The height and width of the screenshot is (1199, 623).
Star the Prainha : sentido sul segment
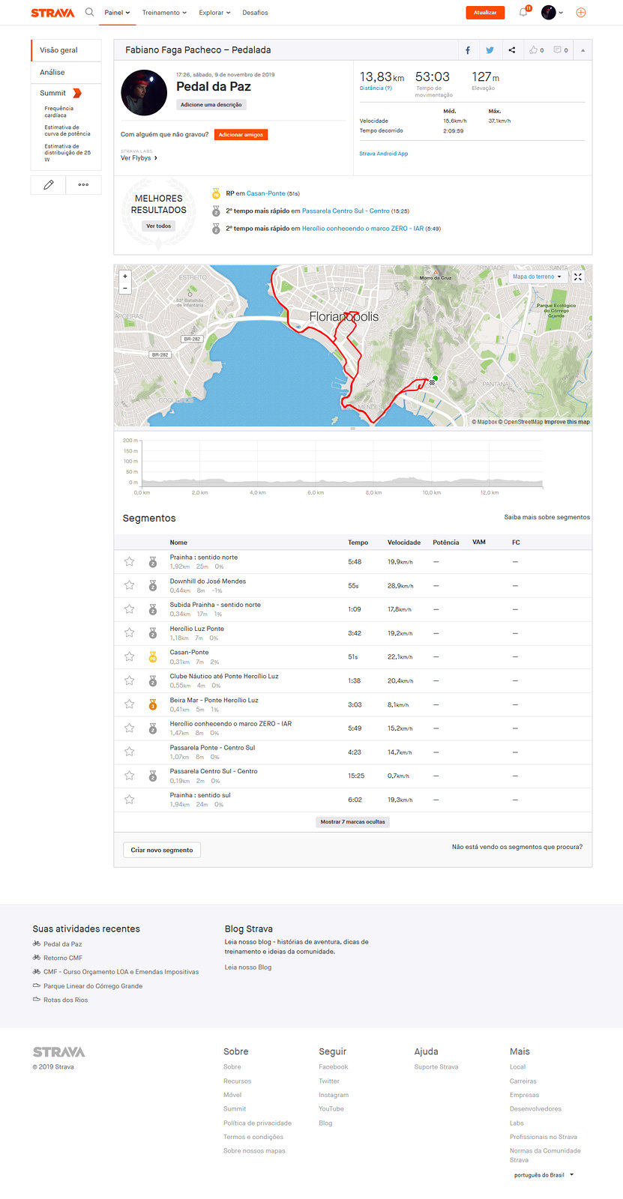pos(130,800)
